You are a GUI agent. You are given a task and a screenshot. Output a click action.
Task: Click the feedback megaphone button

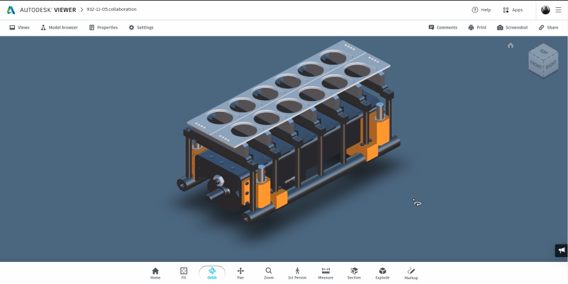coord(561,251)
